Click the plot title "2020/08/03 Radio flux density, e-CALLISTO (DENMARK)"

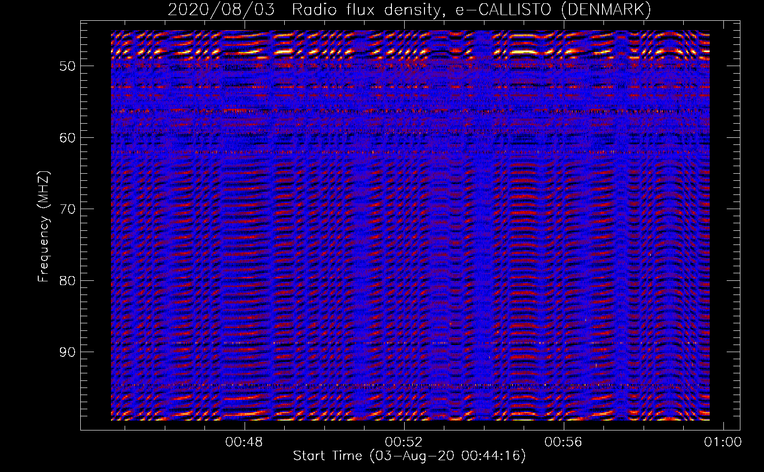409,10
